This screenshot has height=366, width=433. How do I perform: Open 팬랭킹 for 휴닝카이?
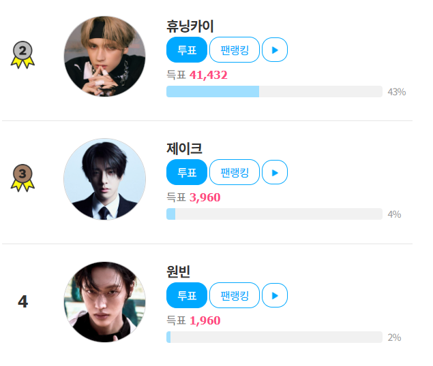[x=234, y=50]
